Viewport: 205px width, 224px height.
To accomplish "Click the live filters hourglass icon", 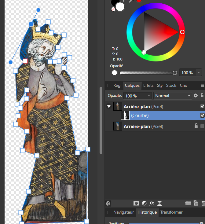I will point(159,203).
